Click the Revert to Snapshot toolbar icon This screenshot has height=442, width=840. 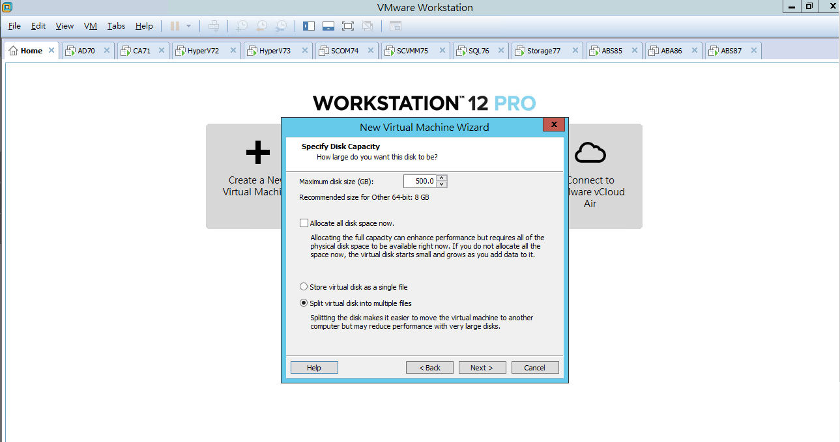[x=261, y=26]
